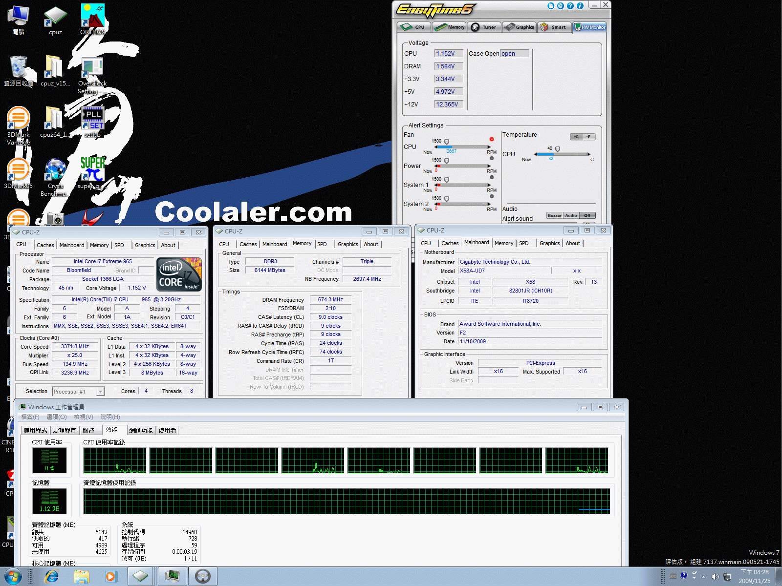This screenshot has width=782, height=586.
Task: Click the System 1 fan threshold slider handle
Action: pos(447,180)
